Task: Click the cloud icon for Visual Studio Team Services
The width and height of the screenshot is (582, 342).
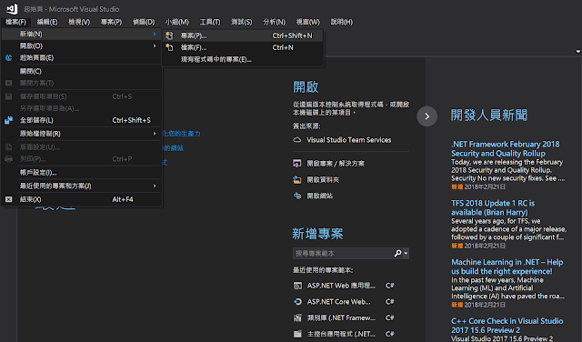Action: coord(297,140)
